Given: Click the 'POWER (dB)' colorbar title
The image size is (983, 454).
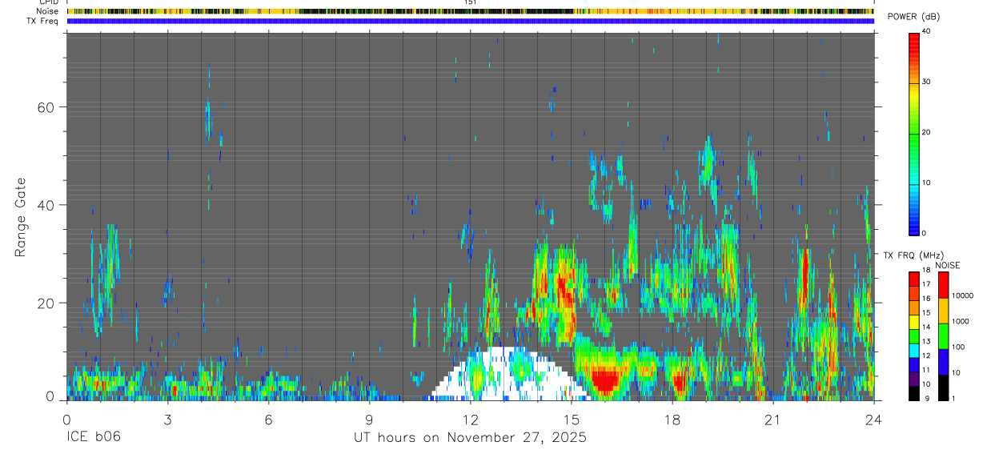Looking at the screenshot, I should click(914, 18).
